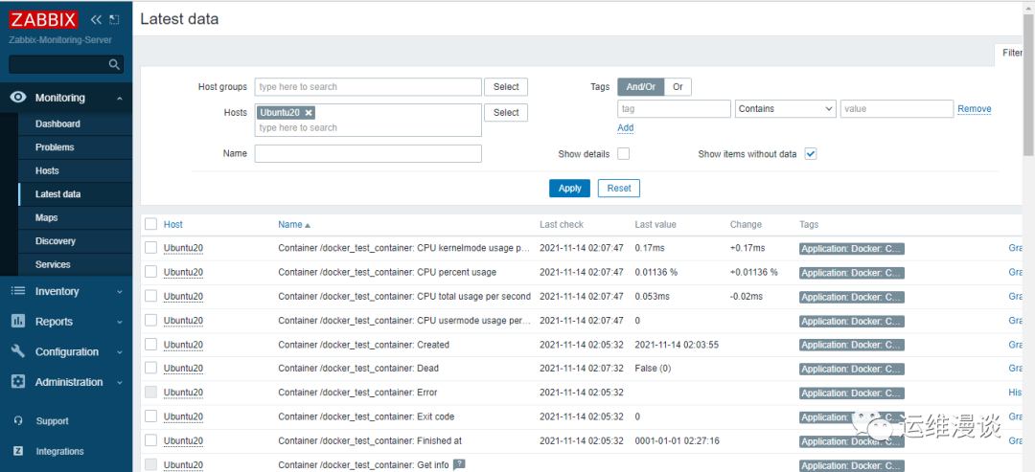This screenshot has height=472, width=1035.
Task: Collapse the sidebar with double-chevron icon
Action: click(x=97, y=19)
